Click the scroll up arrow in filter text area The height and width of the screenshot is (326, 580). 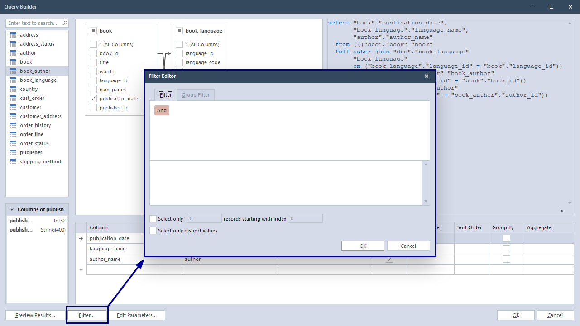point(426,165)
